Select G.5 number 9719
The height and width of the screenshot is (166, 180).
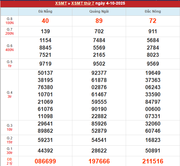coord(45,64)
